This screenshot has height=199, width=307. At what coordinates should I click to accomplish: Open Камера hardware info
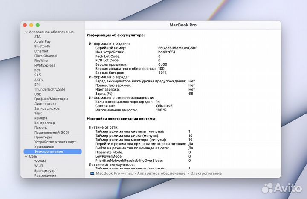tap(41, 118)
